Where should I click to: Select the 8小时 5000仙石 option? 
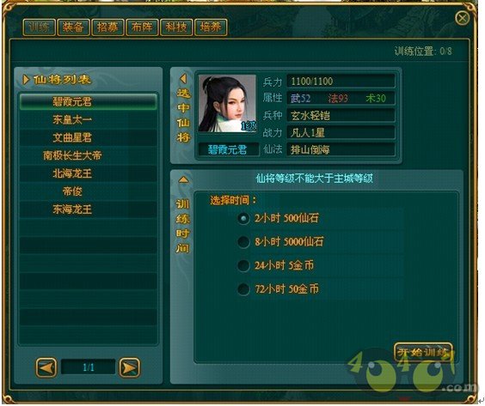(243, 242)
